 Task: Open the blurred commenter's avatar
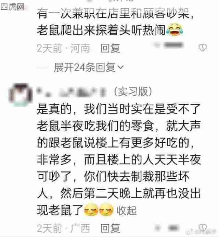click(x=21, y=95)
